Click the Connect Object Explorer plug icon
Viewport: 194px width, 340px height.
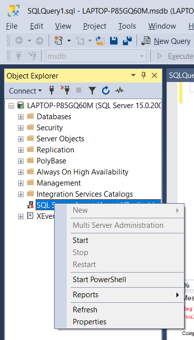point(52,90)
